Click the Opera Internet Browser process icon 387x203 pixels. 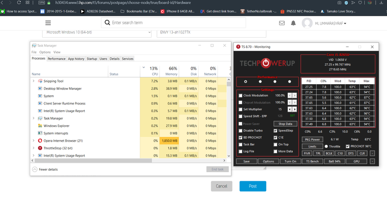coord(40,141)
